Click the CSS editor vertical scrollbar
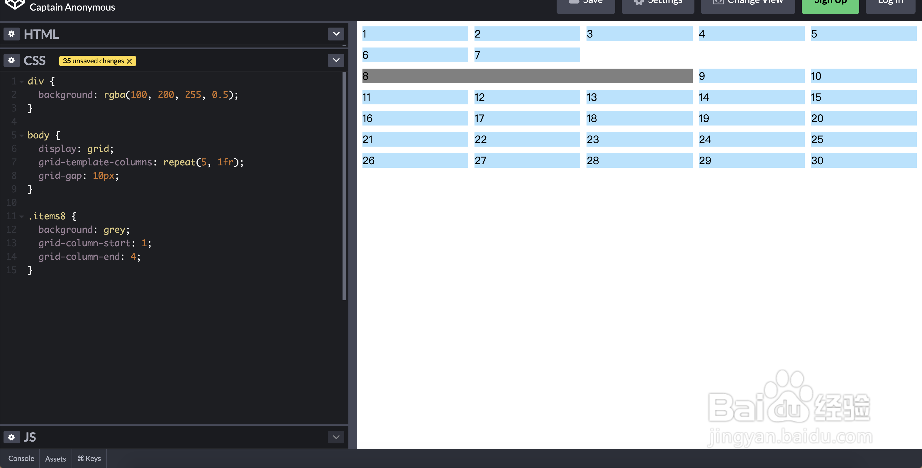The width and height of the screenshot is (922, 468). 344,186
